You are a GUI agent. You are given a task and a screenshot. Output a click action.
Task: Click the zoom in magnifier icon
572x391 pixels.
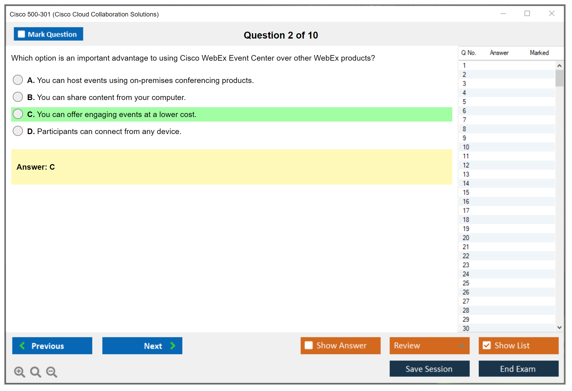coord(19,372)
